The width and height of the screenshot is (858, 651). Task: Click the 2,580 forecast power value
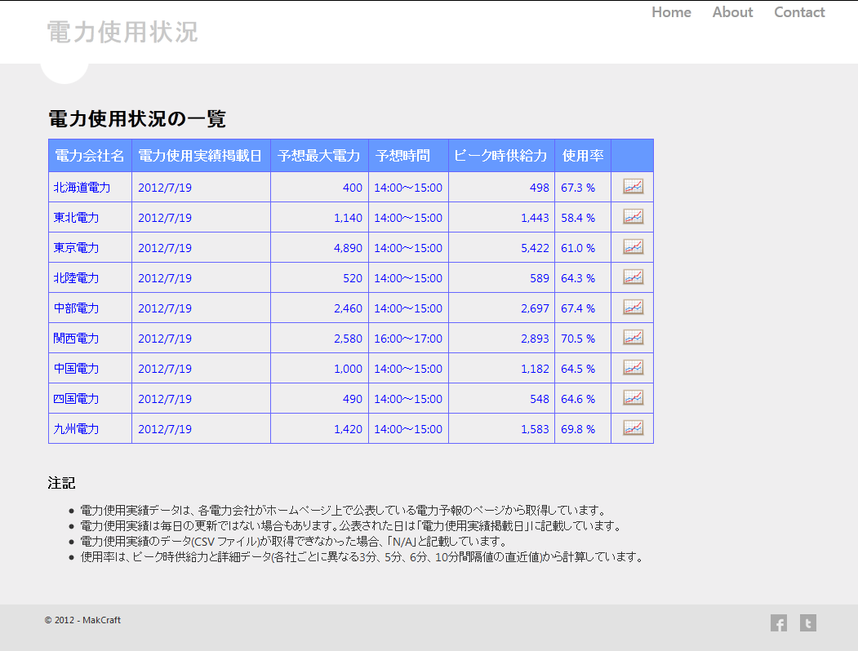point(348,339)
